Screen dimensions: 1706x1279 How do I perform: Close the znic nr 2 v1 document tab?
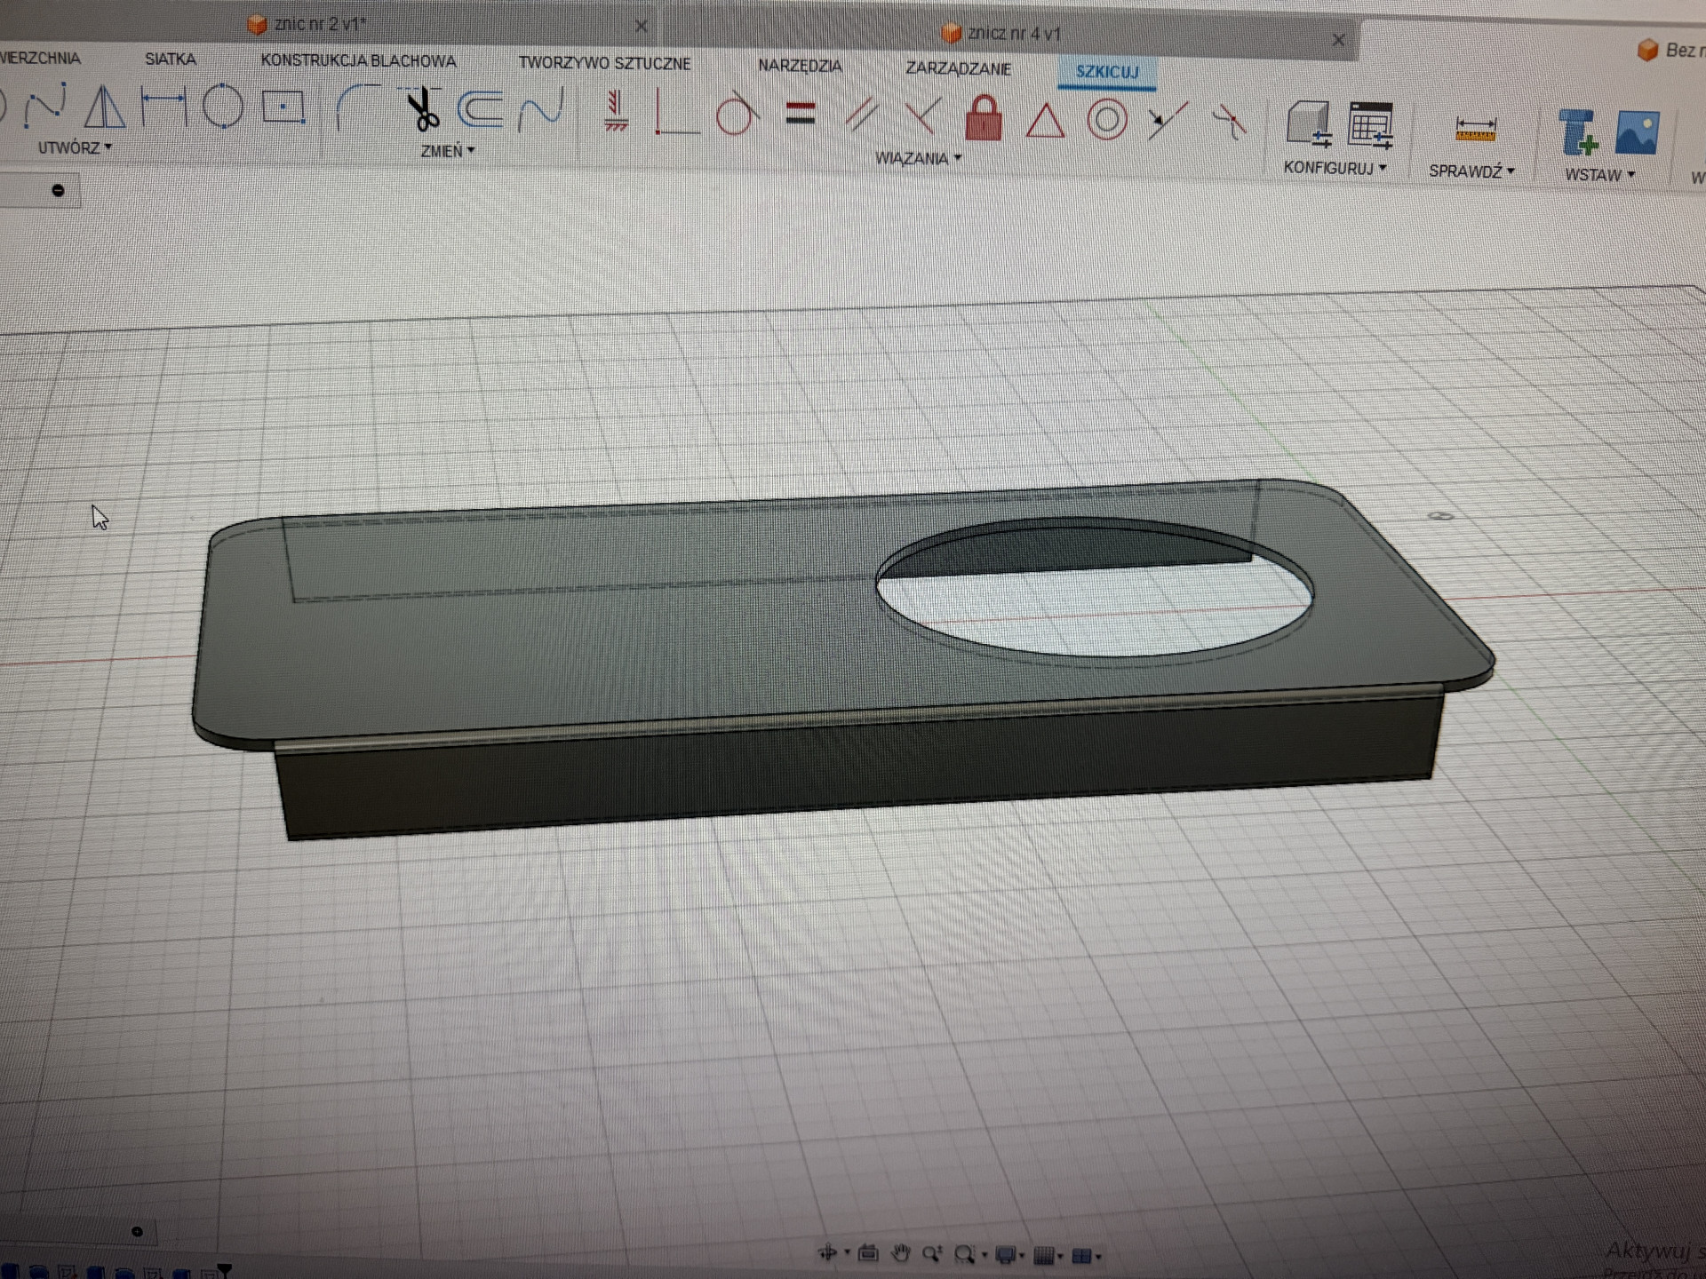pyautogui.click(x=641, y=26)
